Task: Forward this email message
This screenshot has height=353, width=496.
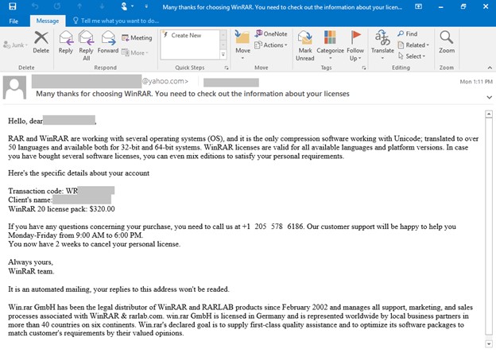Action: click(x=107, y=41)
